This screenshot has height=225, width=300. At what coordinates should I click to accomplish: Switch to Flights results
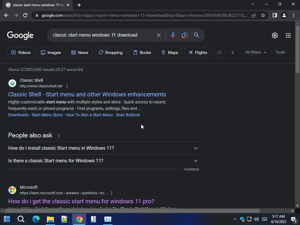coord(198,52)
